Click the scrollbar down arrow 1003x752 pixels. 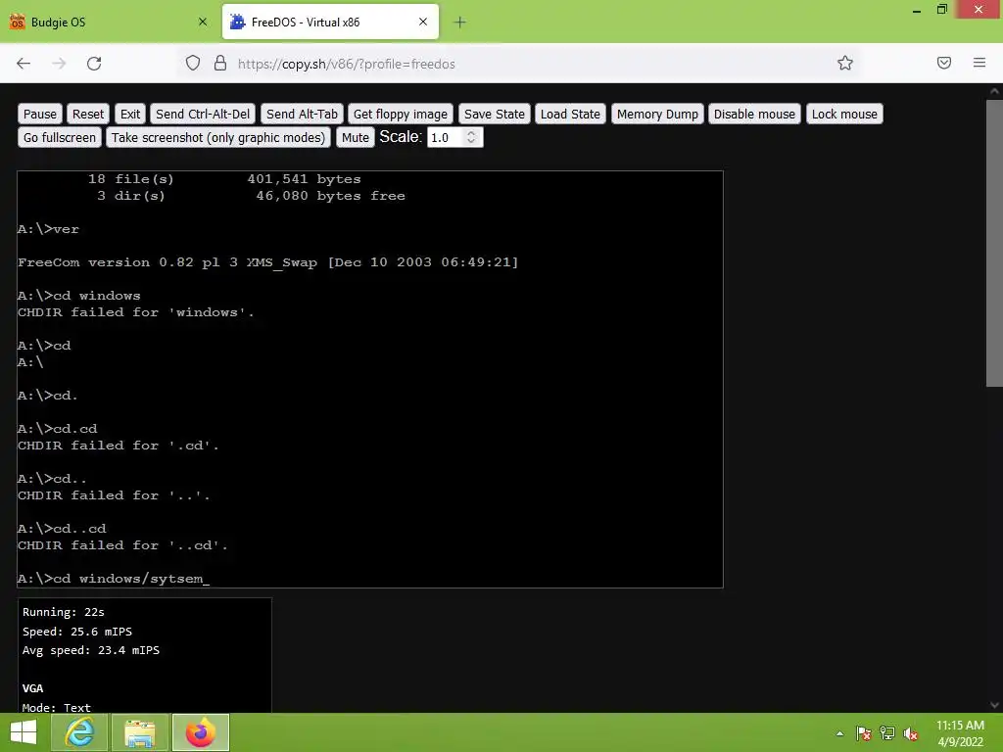pyautogui.click(x=994, y=705)
